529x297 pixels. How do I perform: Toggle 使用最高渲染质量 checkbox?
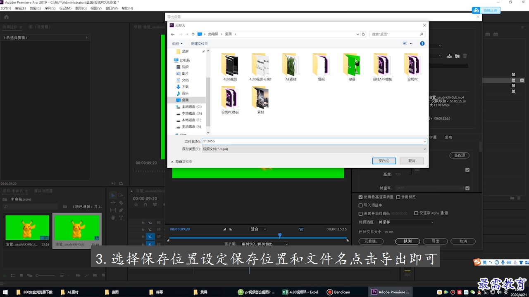361,197
